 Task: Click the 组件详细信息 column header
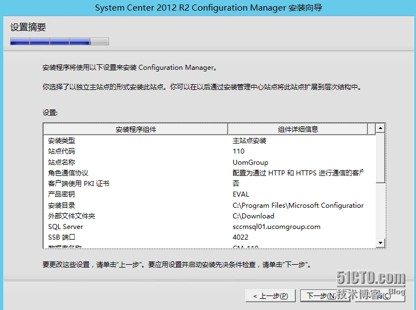(297, 129)
